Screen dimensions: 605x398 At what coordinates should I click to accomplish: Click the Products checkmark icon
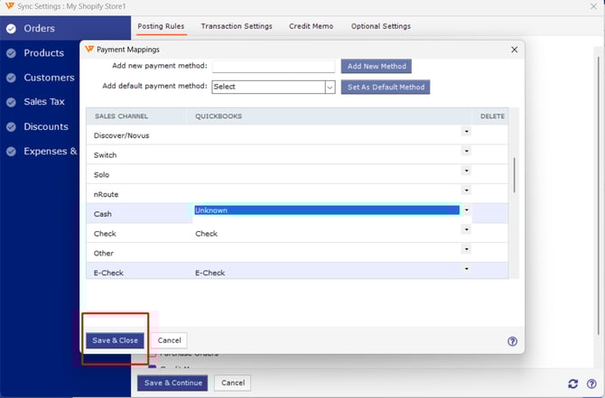pyautogui.click(x=11, y=53)
